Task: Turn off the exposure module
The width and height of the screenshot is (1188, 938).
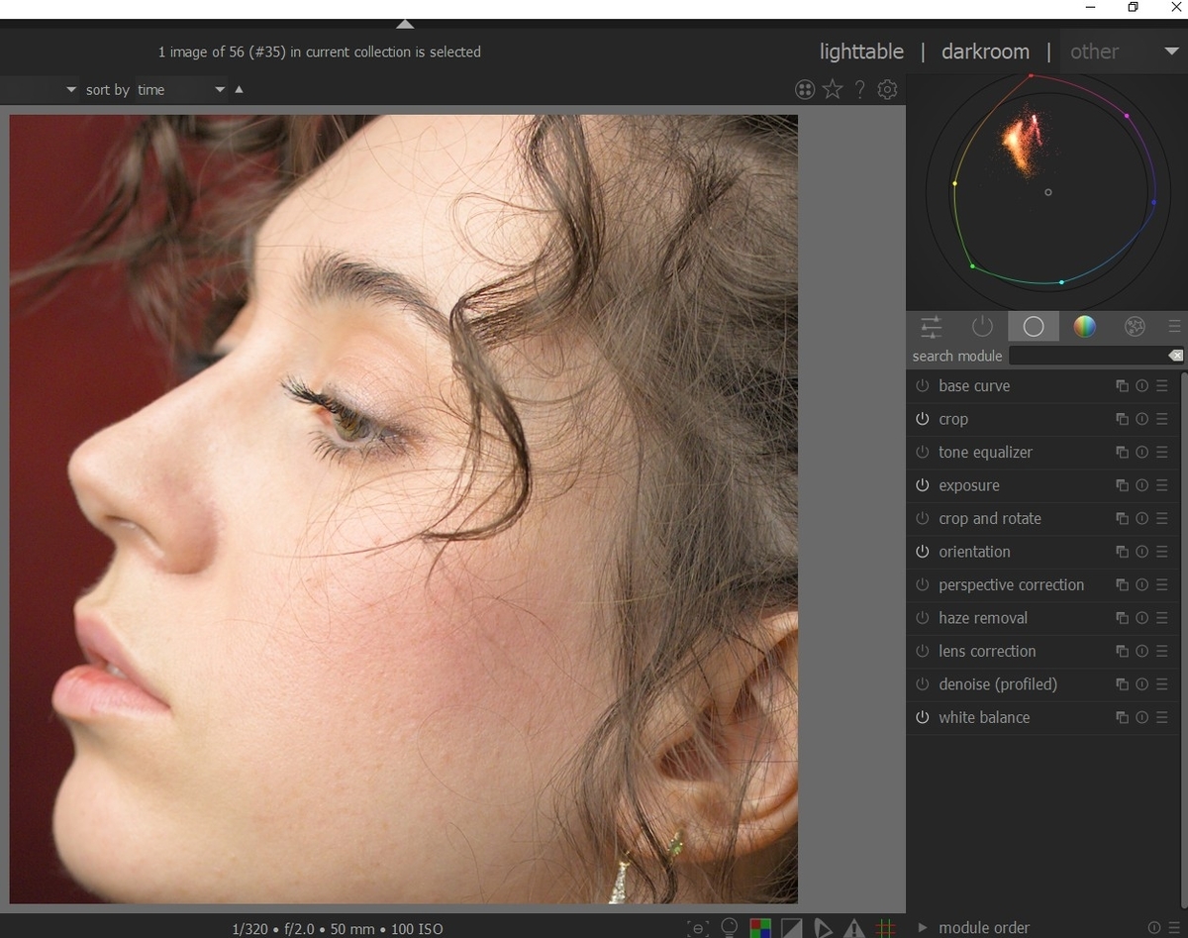Action: tap(922, 485)
